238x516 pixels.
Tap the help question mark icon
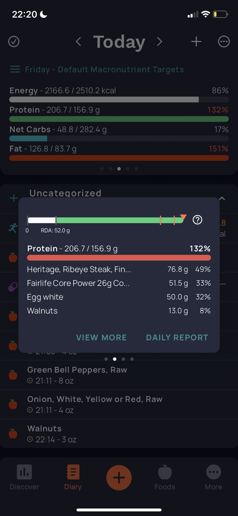[x=197, y=220]
